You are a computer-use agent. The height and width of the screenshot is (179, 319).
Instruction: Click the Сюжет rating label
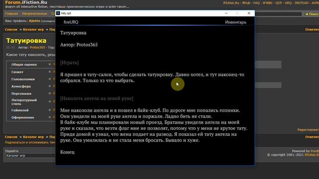point(17,72)
